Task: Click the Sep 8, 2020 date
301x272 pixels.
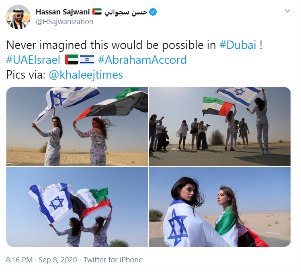Action: (x=58, y=260)
